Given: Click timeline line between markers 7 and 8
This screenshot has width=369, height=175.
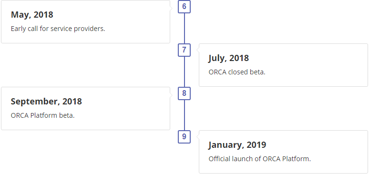Looking at the screenshot, I should (x=184, y=72).
